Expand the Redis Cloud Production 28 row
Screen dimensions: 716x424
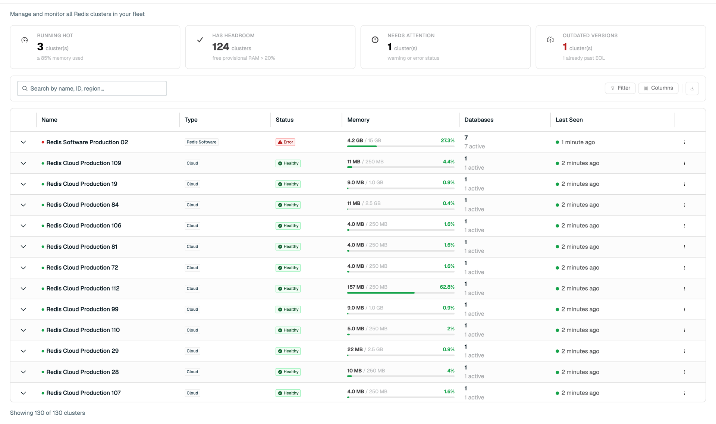tap(23, 372)
